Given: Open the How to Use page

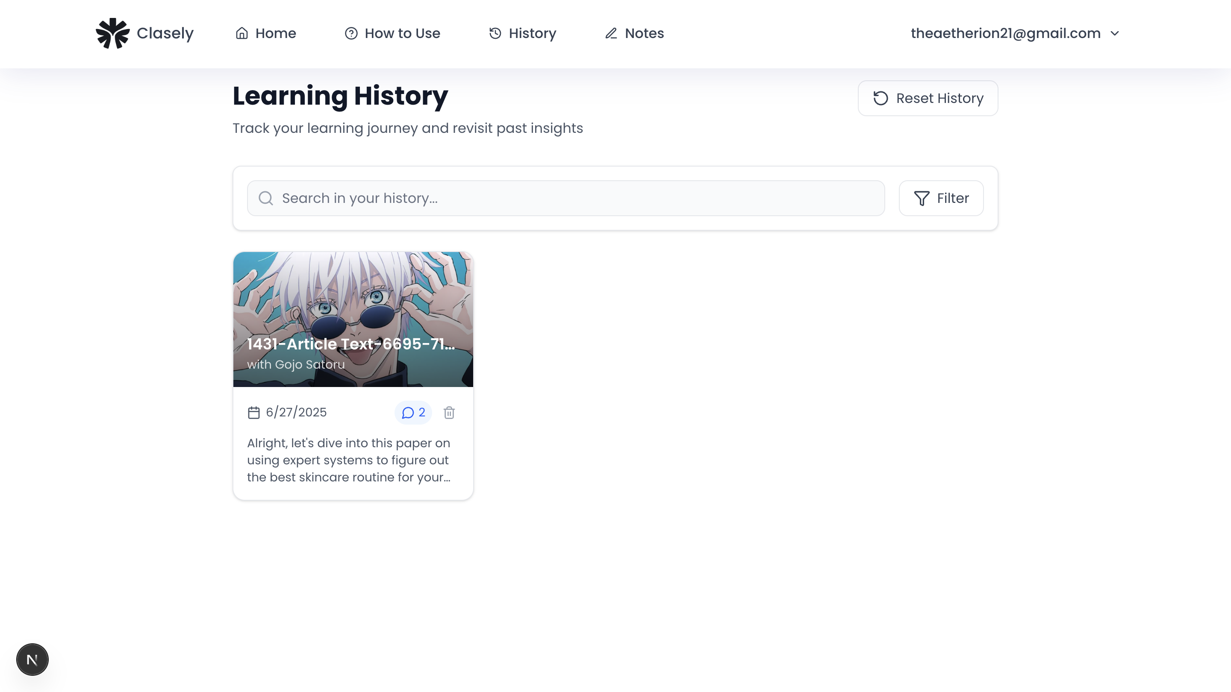Looking at the screenshot, I should (x=392, y=33).
